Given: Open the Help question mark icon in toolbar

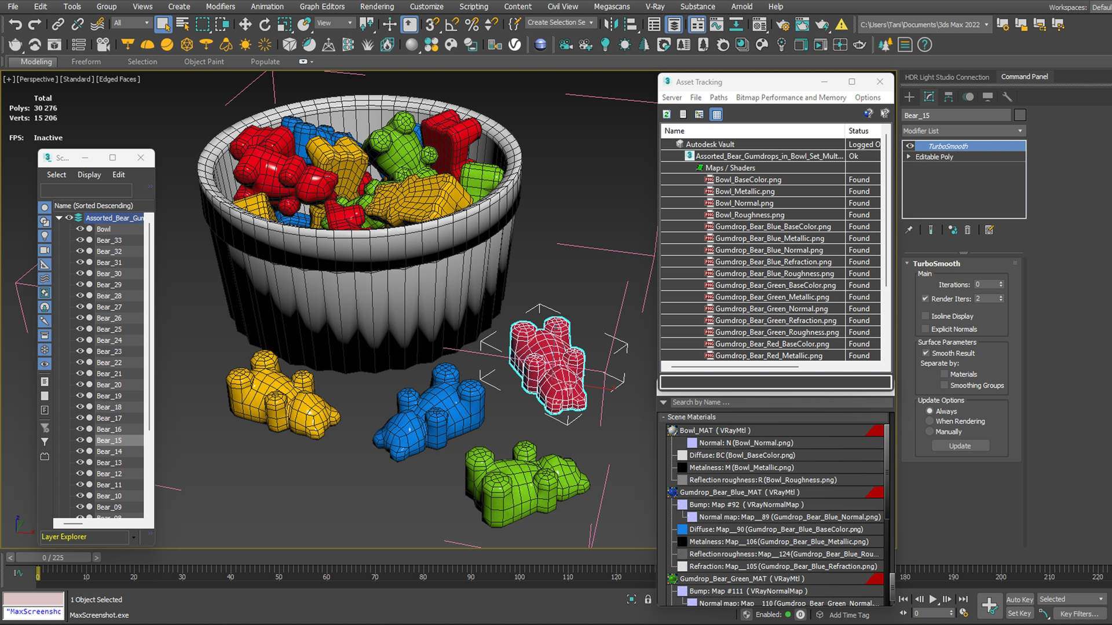Looking at the screenshot, I should [925, 45].
